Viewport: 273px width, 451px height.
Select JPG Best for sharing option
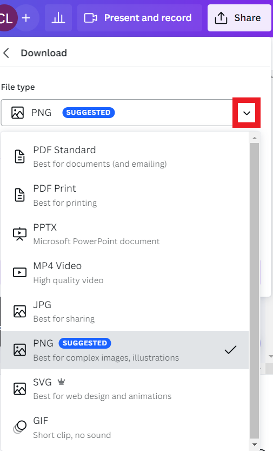pos(125,311)
